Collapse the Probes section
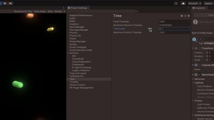Viewport: 214px width, 120px height. tap(193, 101)
